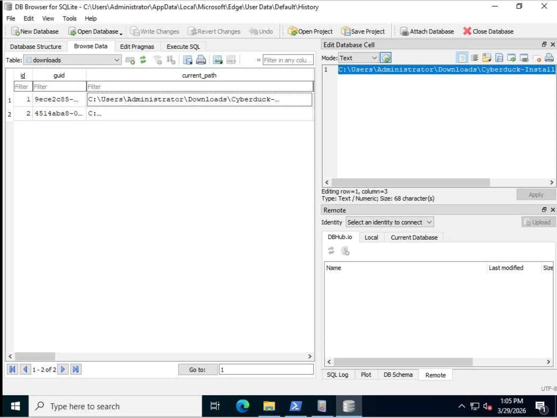The height and width of the screenshot is (418, 557).
Task: Close the Remote dock panel
Action: coord(553,210)
